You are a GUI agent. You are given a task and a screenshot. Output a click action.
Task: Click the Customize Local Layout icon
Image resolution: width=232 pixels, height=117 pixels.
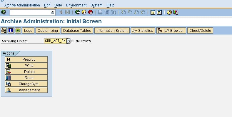176,12
